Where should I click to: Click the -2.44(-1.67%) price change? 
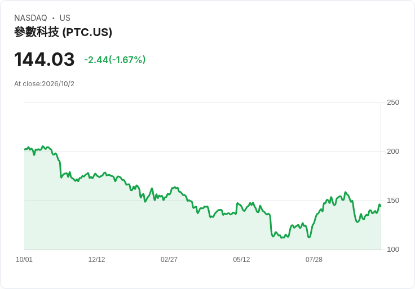(115, 60)
